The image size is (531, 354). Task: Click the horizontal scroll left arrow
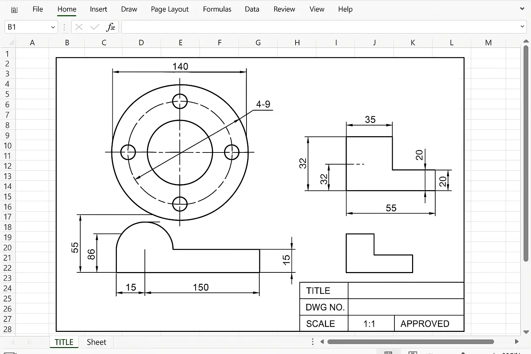click(322, 342)
